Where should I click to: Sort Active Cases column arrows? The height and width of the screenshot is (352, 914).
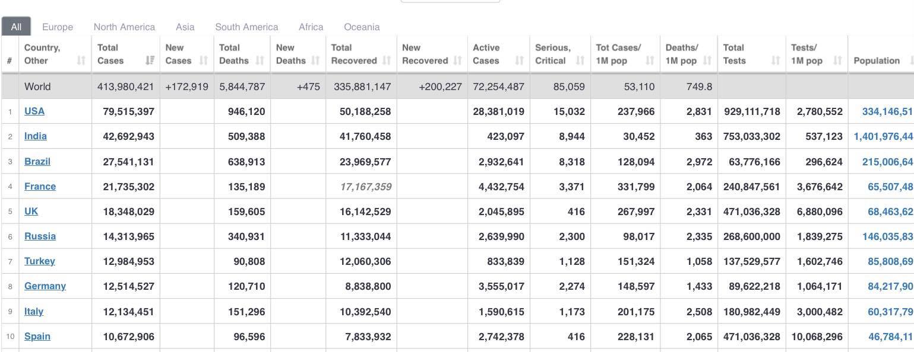(520, 60)
